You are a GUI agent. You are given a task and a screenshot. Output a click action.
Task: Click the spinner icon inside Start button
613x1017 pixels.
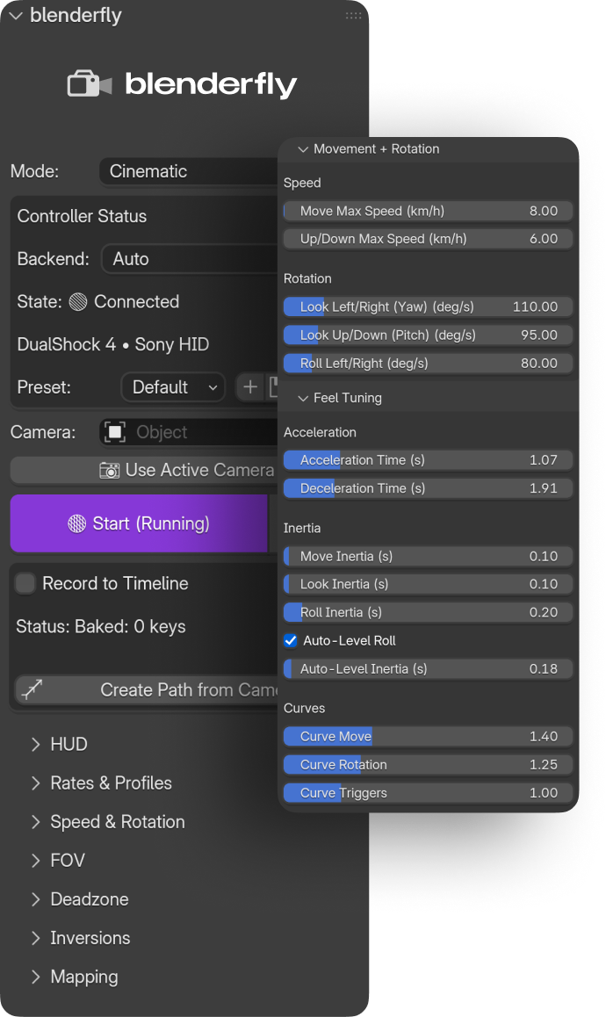click(77, 523)
